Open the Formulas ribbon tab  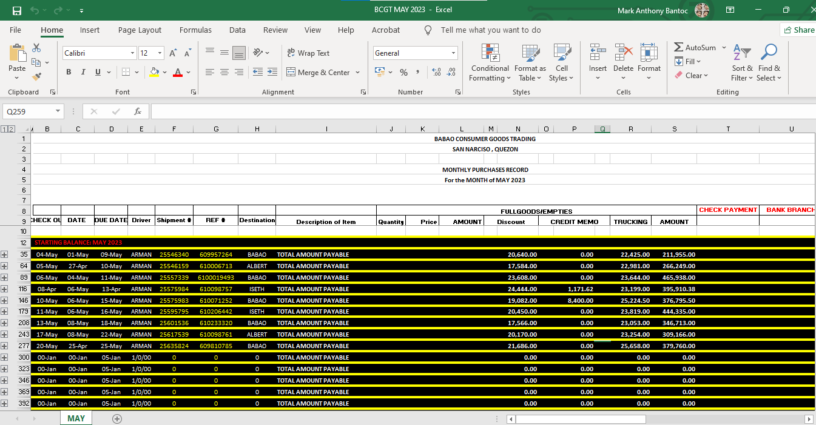(x=195, y=30)
